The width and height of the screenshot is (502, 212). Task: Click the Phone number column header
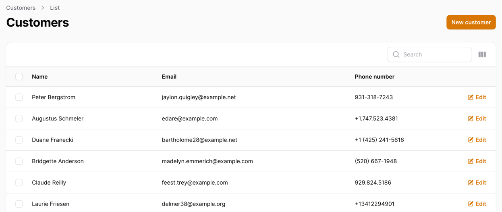[375, 77]
